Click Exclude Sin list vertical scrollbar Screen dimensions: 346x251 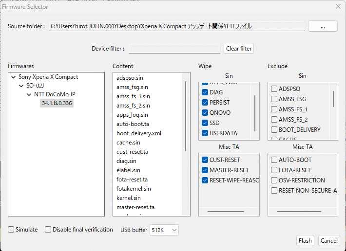point(333,99)
